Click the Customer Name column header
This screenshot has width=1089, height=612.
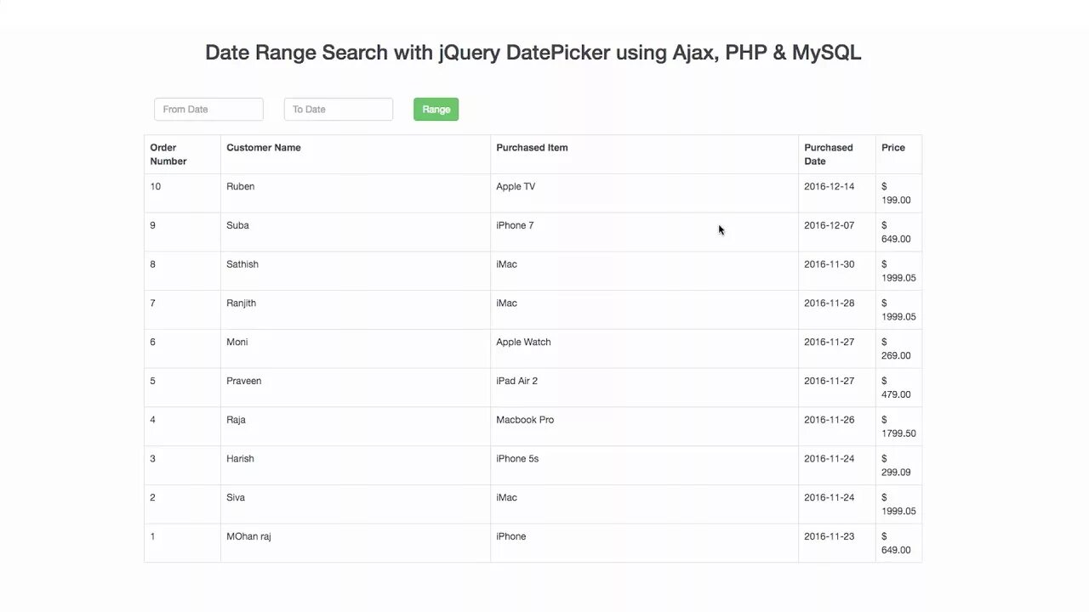[x=264, y=148]
